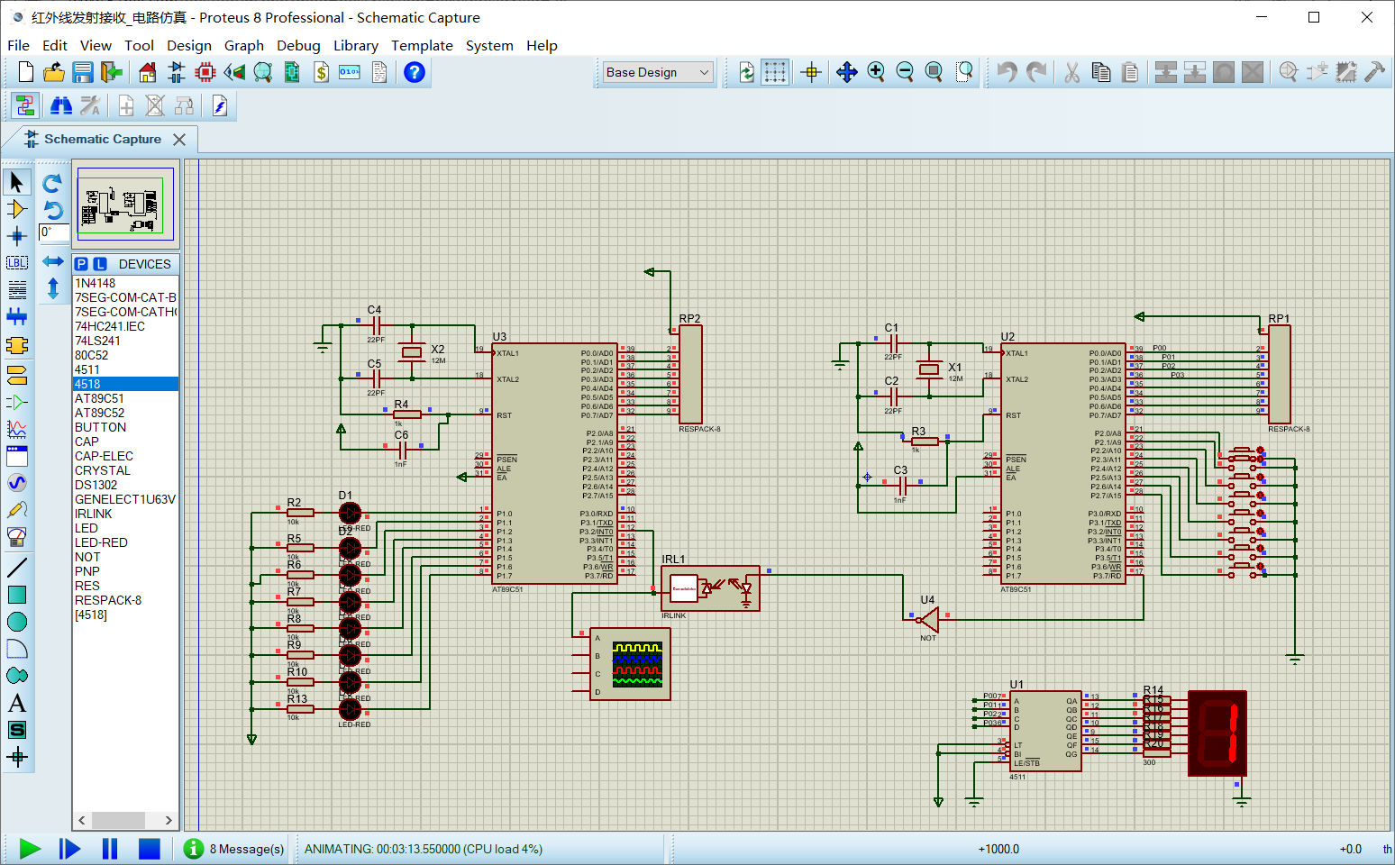Click the Electrical Rules Check lightning icon
The width and height of the screenshot is (1395, 865).
[219, 106]
